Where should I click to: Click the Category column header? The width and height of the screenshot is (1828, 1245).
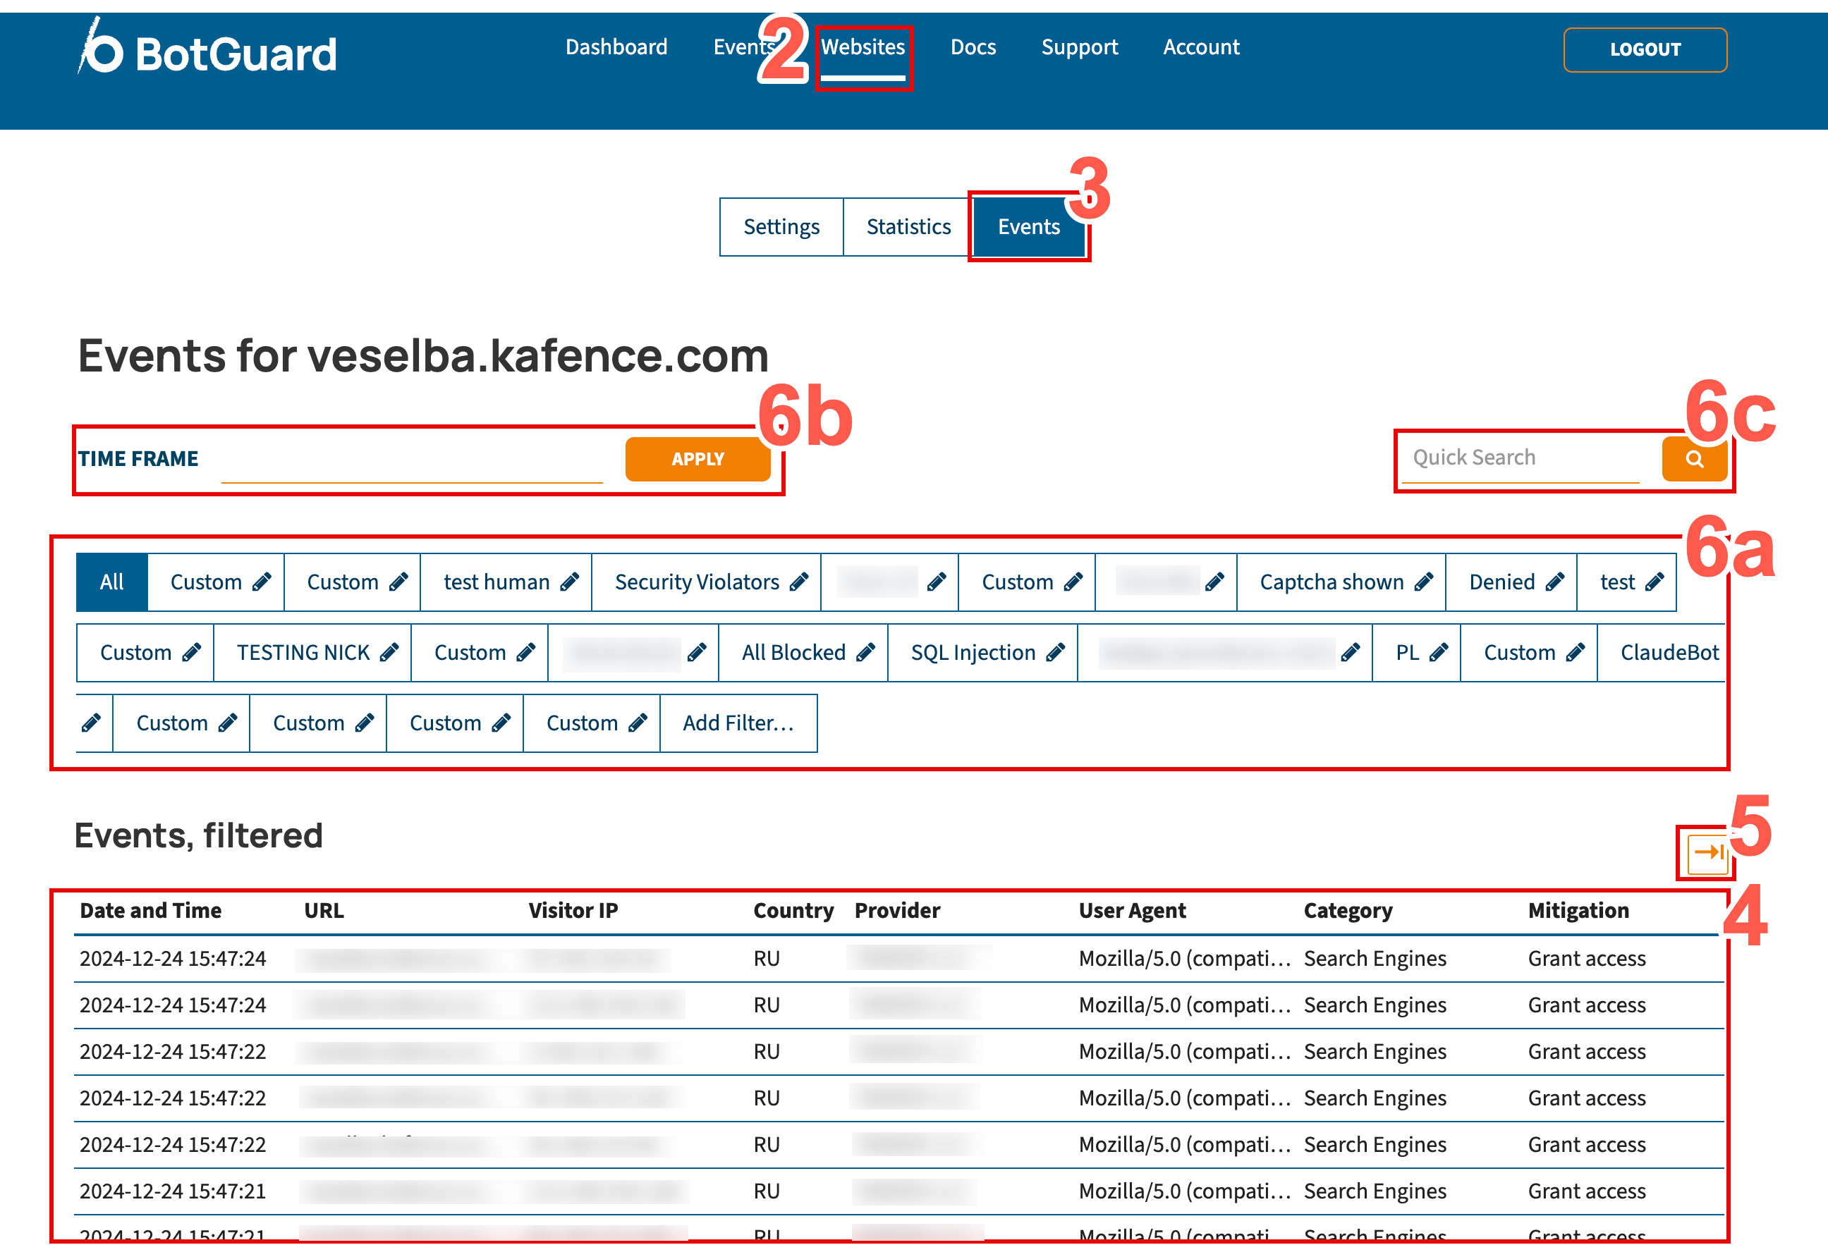[x=1348, y=911]
